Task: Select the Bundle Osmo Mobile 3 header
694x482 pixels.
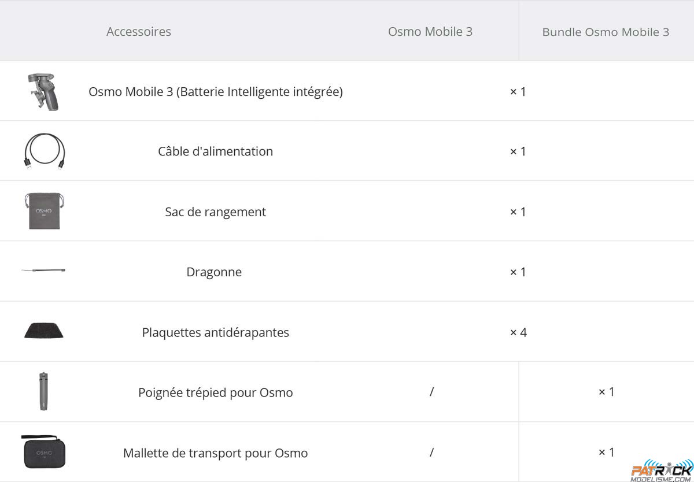Action: tap(606, 32)
